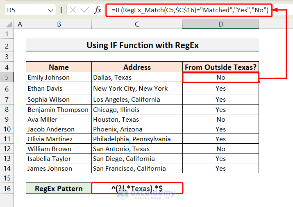
Task: Select cell containing Jacob Anderson
Action: click(59, 129)
